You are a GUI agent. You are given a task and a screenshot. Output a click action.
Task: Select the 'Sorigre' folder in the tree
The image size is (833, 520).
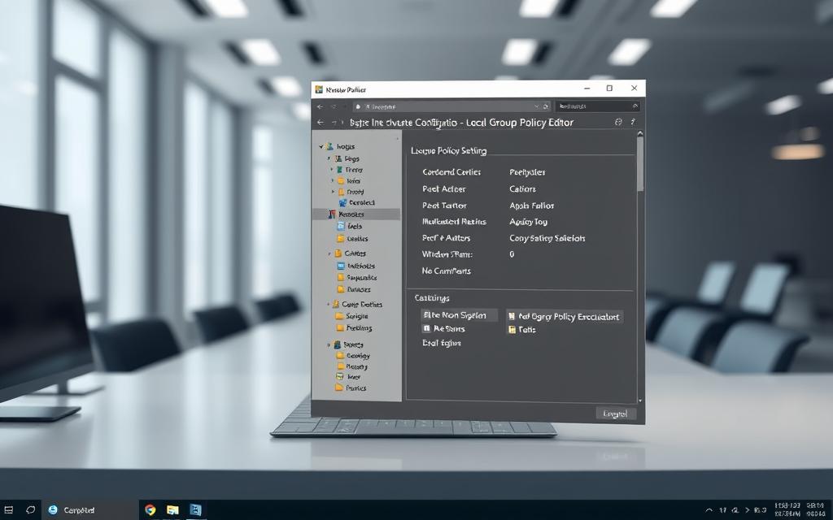pos(351,316)
